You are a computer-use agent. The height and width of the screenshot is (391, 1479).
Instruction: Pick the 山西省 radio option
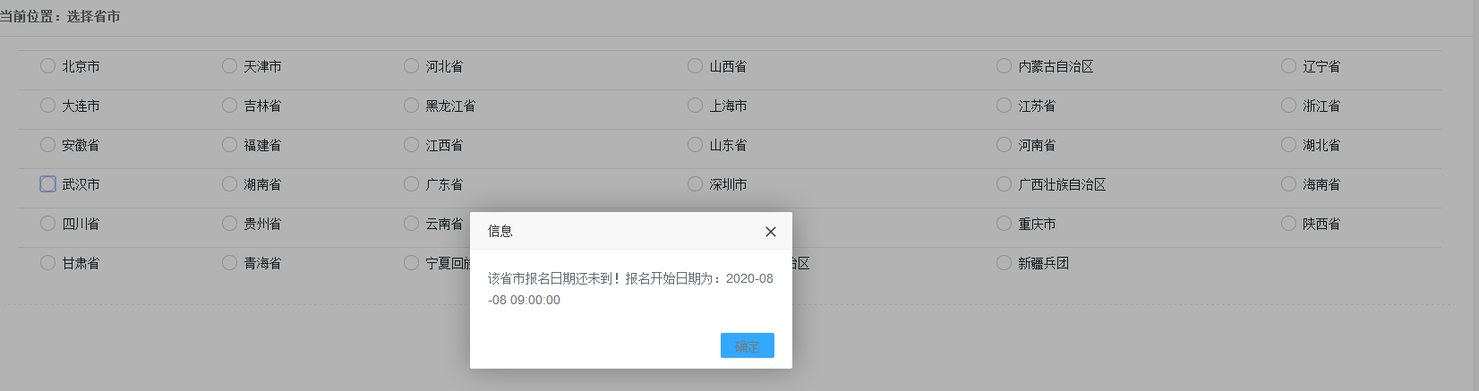click(x=695, y=66)
